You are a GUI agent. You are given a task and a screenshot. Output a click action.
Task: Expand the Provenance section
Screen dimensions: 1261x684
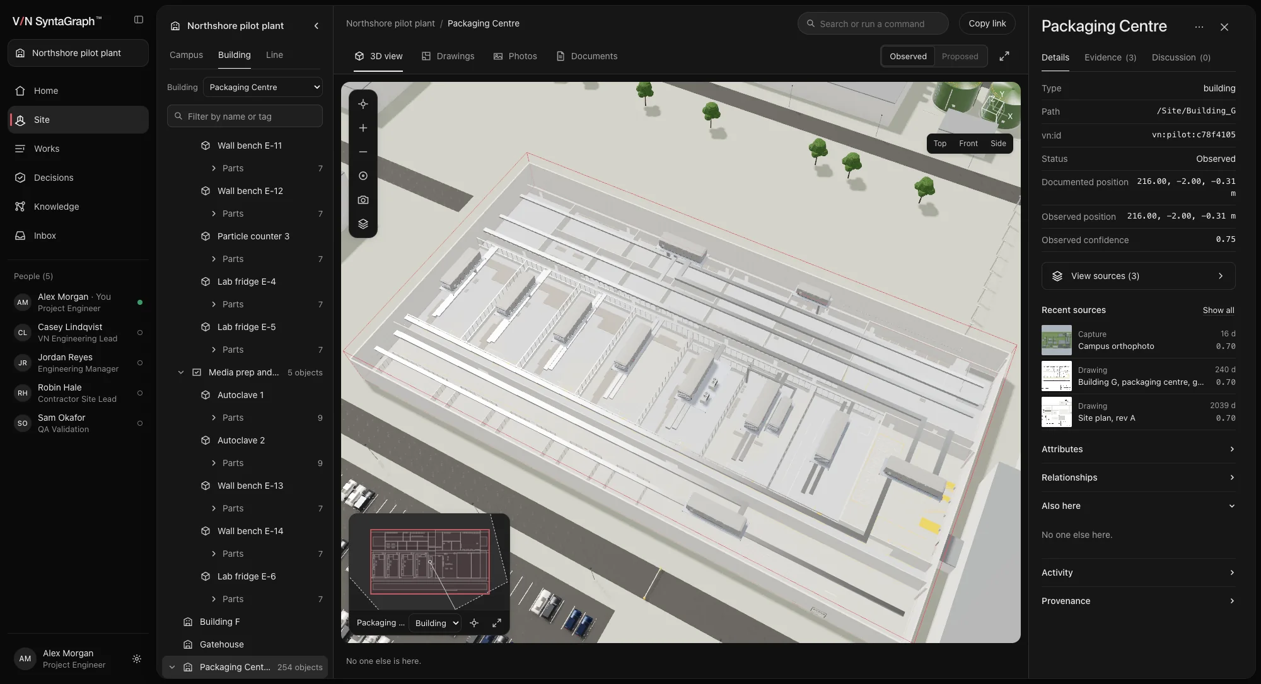(x=1138, y=601)
